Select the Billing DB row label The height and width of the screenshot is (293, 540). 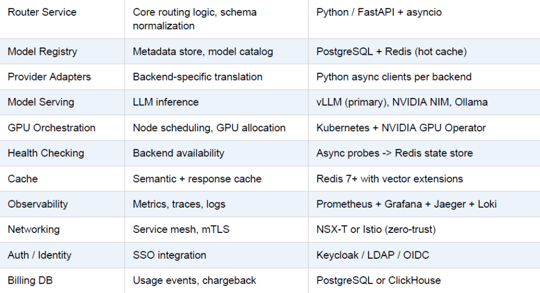click(x=30, y=280)
